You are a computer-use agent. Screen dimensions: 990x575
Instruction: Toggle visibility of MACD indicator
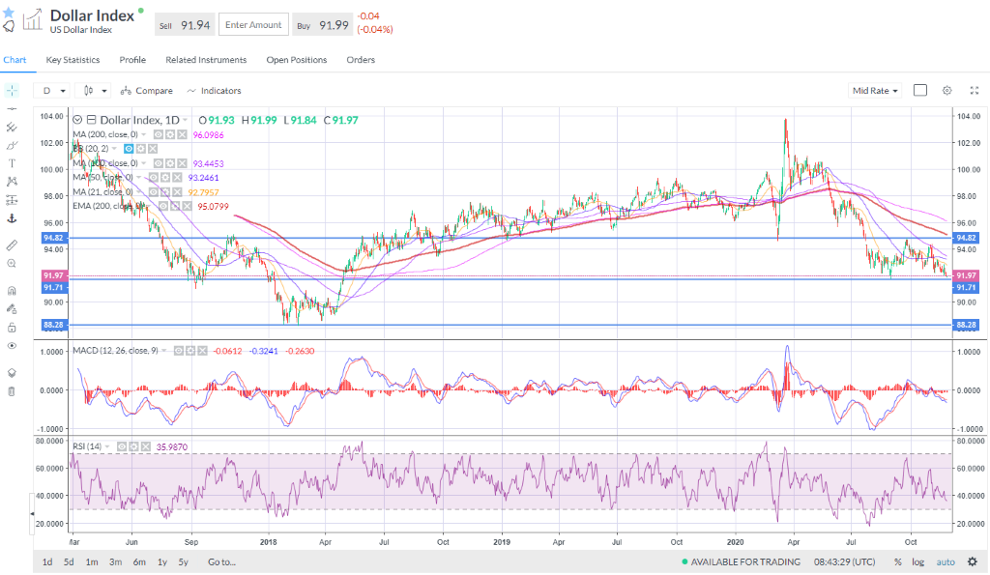click(179, 350)
